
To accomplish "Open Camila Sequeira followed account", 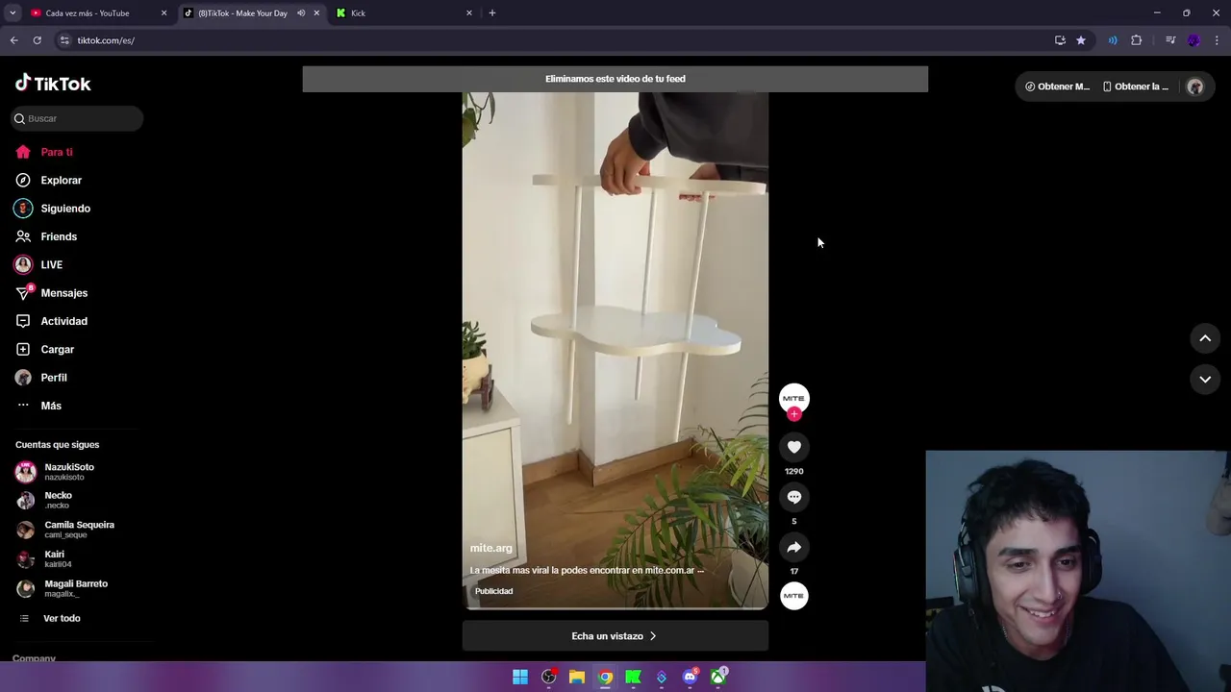I will click(79, 530).
